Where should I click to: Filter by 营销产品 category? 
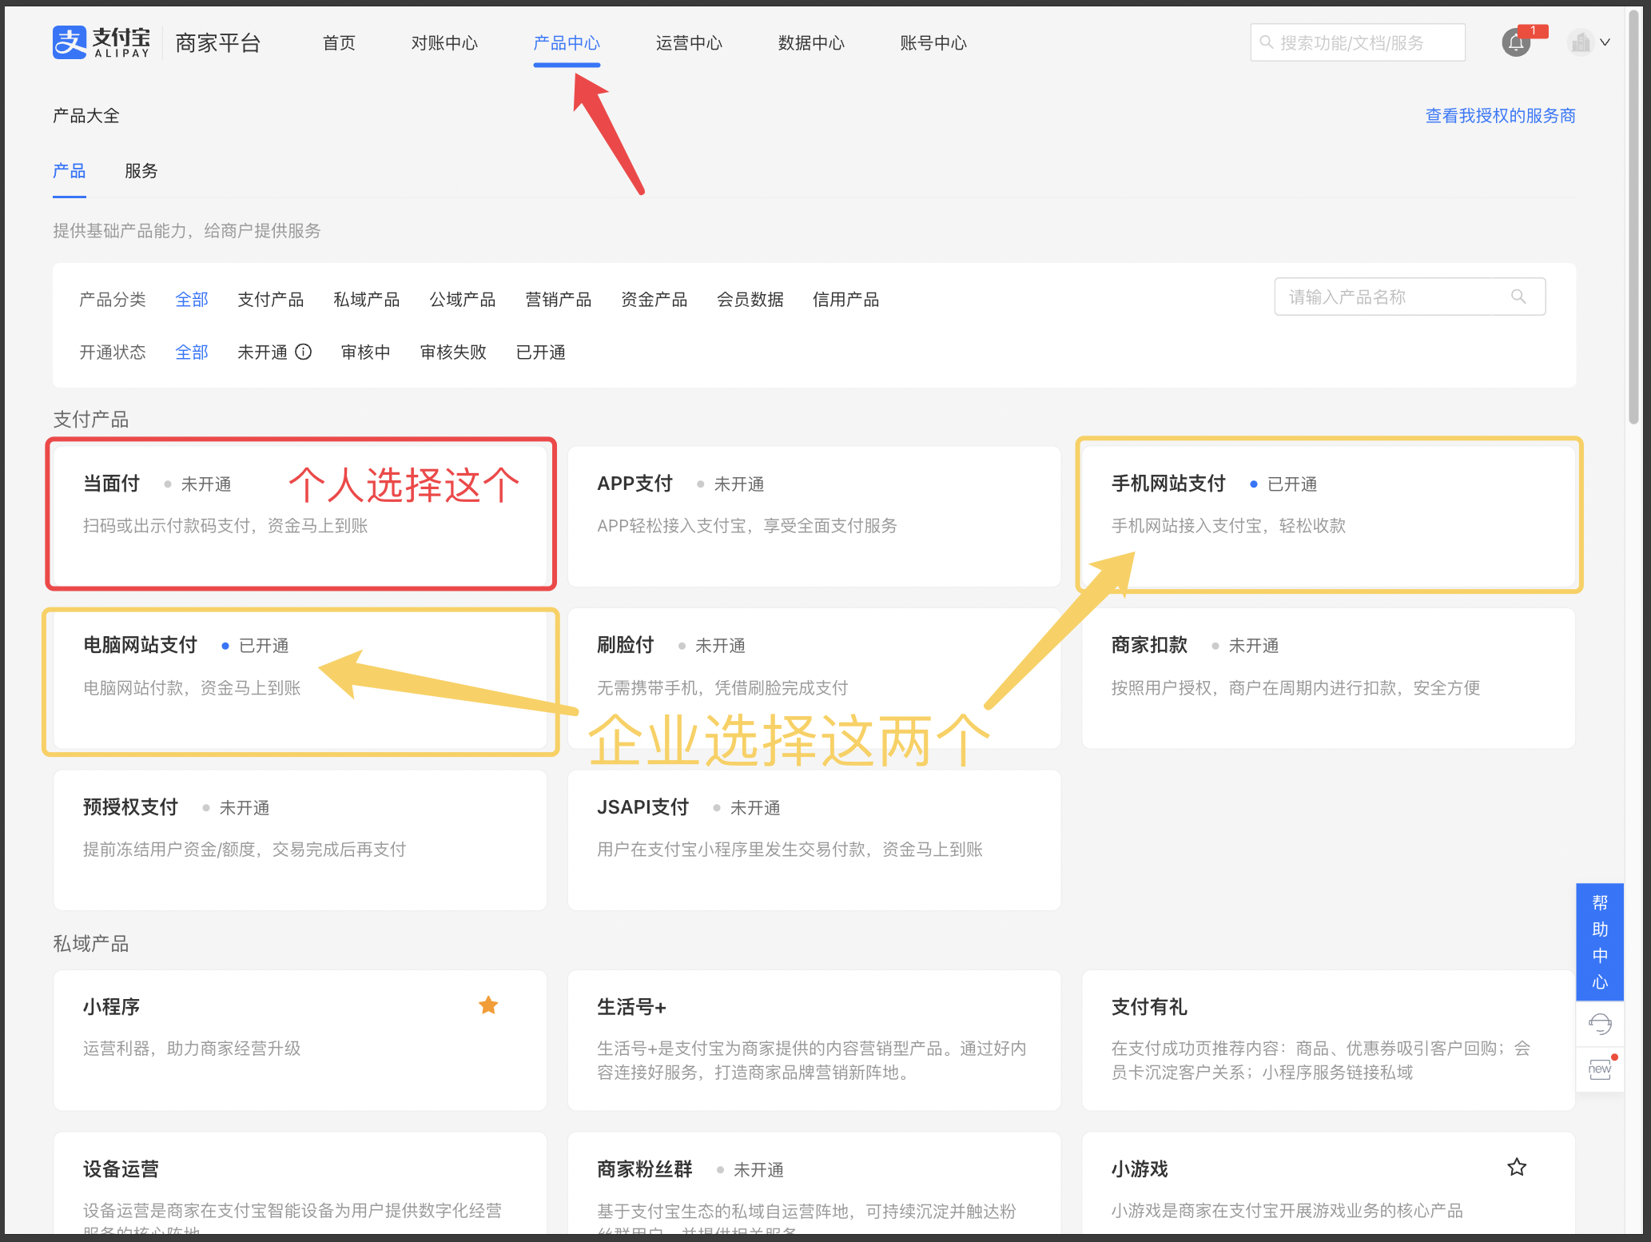559,300
